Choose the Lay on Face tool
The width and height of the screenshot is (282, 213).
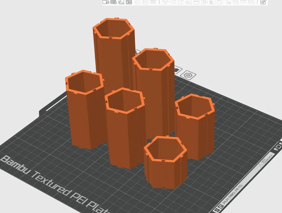pyautogui.click(x=189, y=2)
